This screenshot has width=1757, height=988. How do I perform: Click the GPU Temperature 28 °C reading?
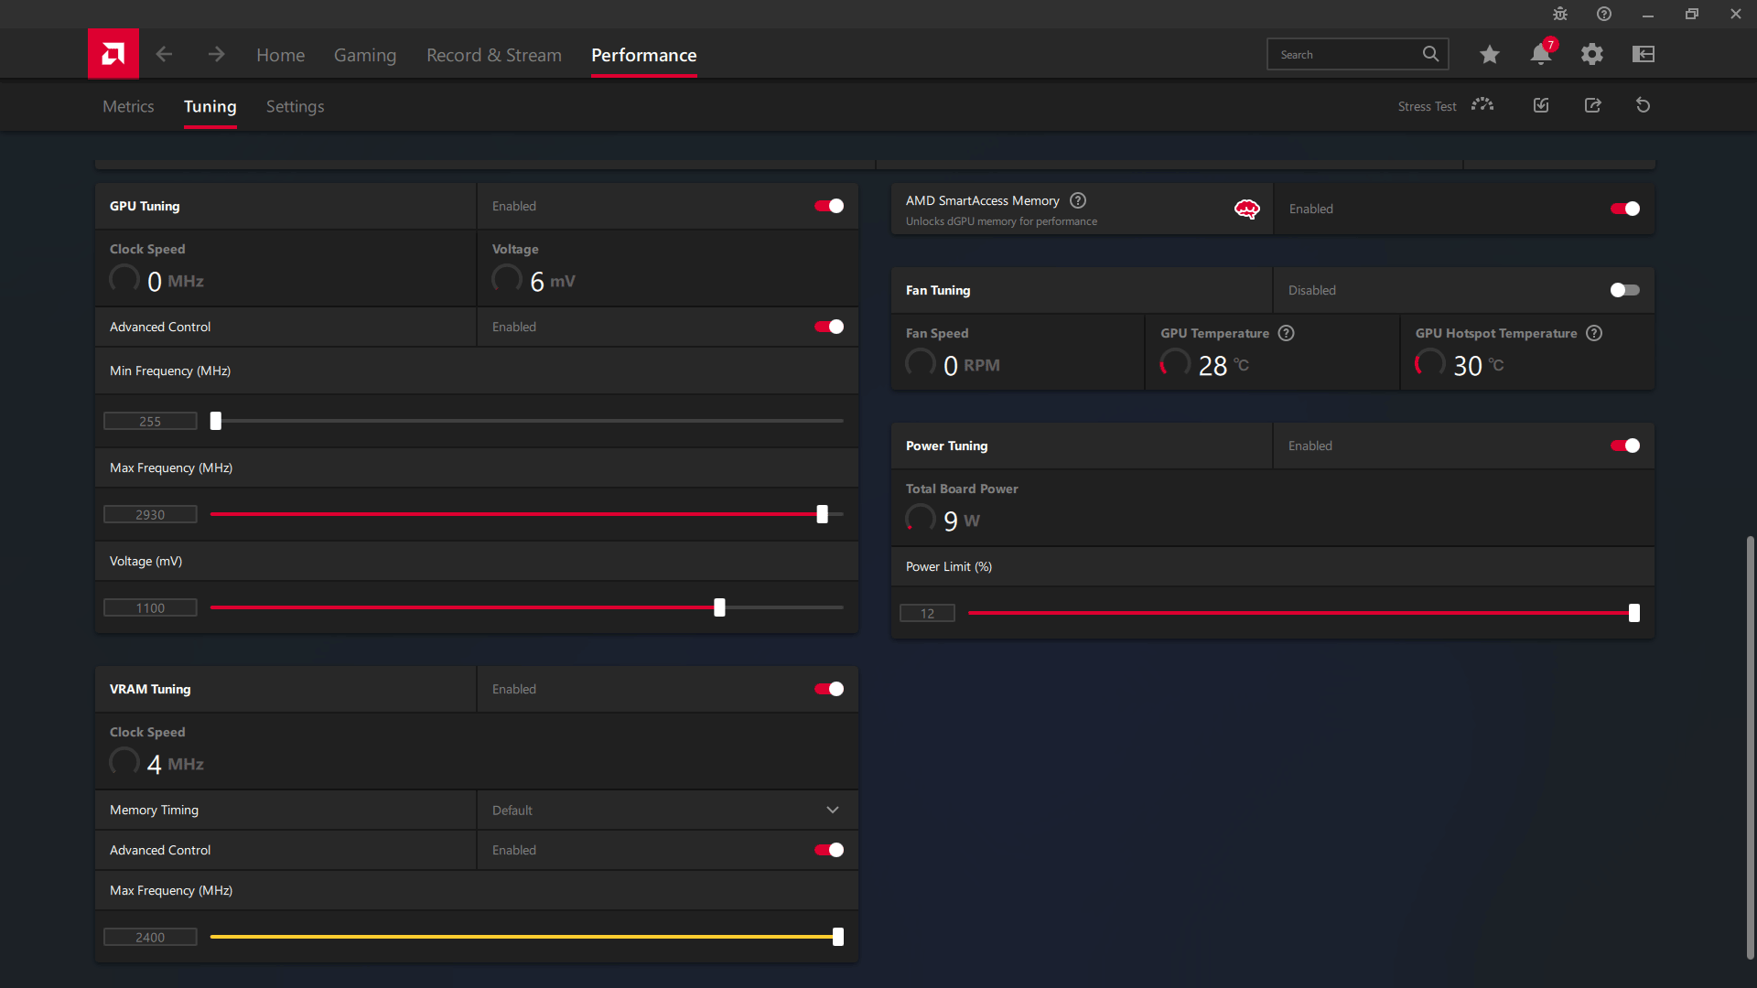tap(1205, 364)
